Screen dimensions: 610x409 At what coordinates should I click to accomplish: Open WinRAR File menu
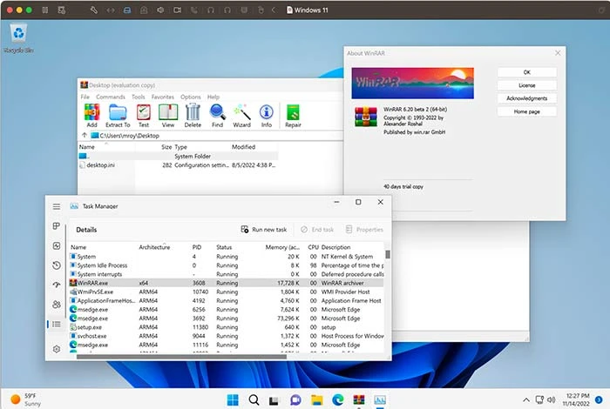coord(85,97)
